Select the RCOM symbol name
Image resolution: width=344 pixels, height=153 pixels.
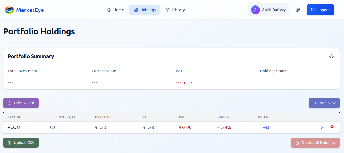14,127
